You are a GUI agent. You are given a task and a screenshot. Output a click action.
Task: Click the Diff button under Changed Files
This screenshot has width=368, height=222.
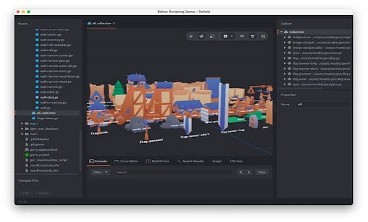pos(25,193)
